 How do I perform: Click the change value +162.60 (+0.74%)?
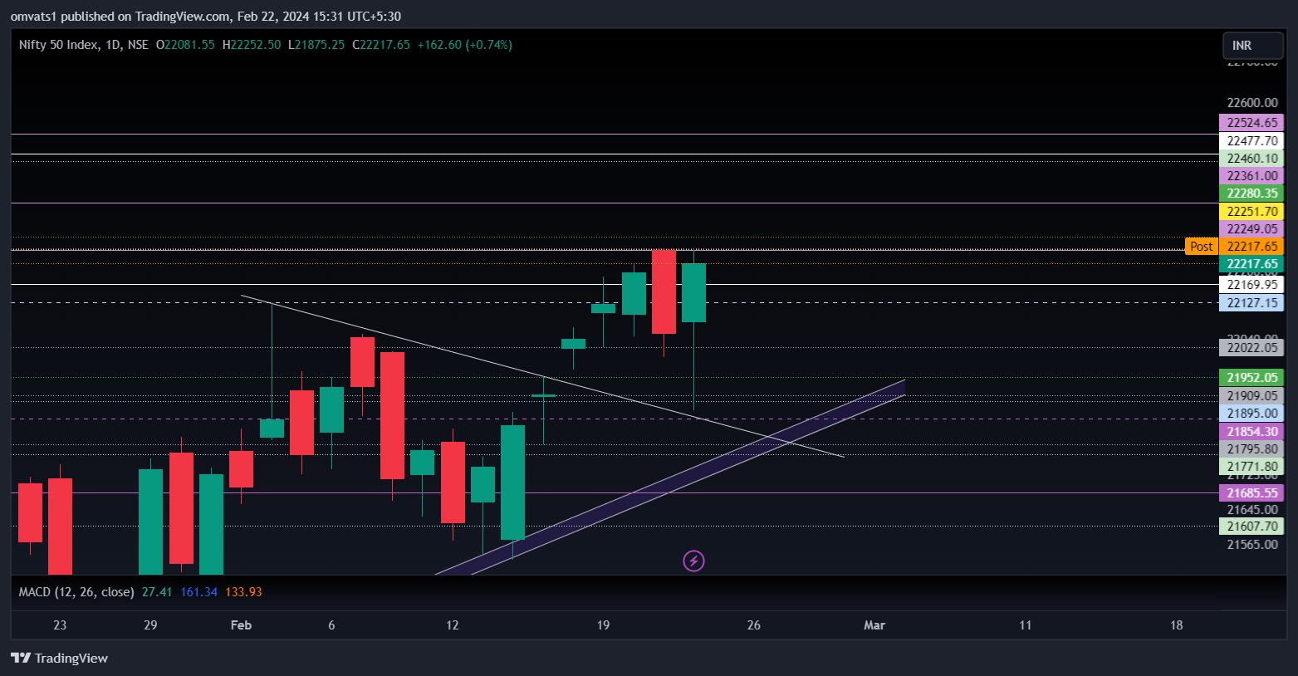464,45
